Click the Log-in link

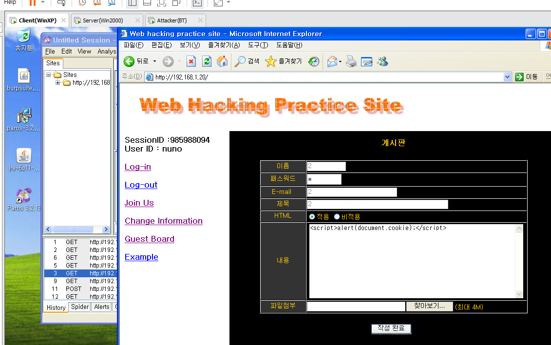[x=138, y=167]
